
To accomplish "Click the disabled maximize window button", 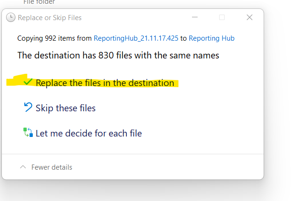I will pos(222,17).
